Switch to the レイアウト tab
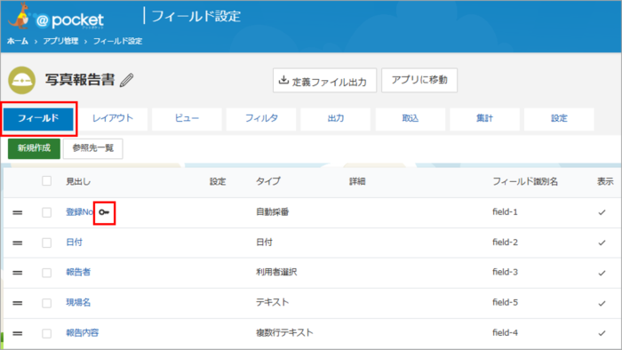 pos(113,118)
